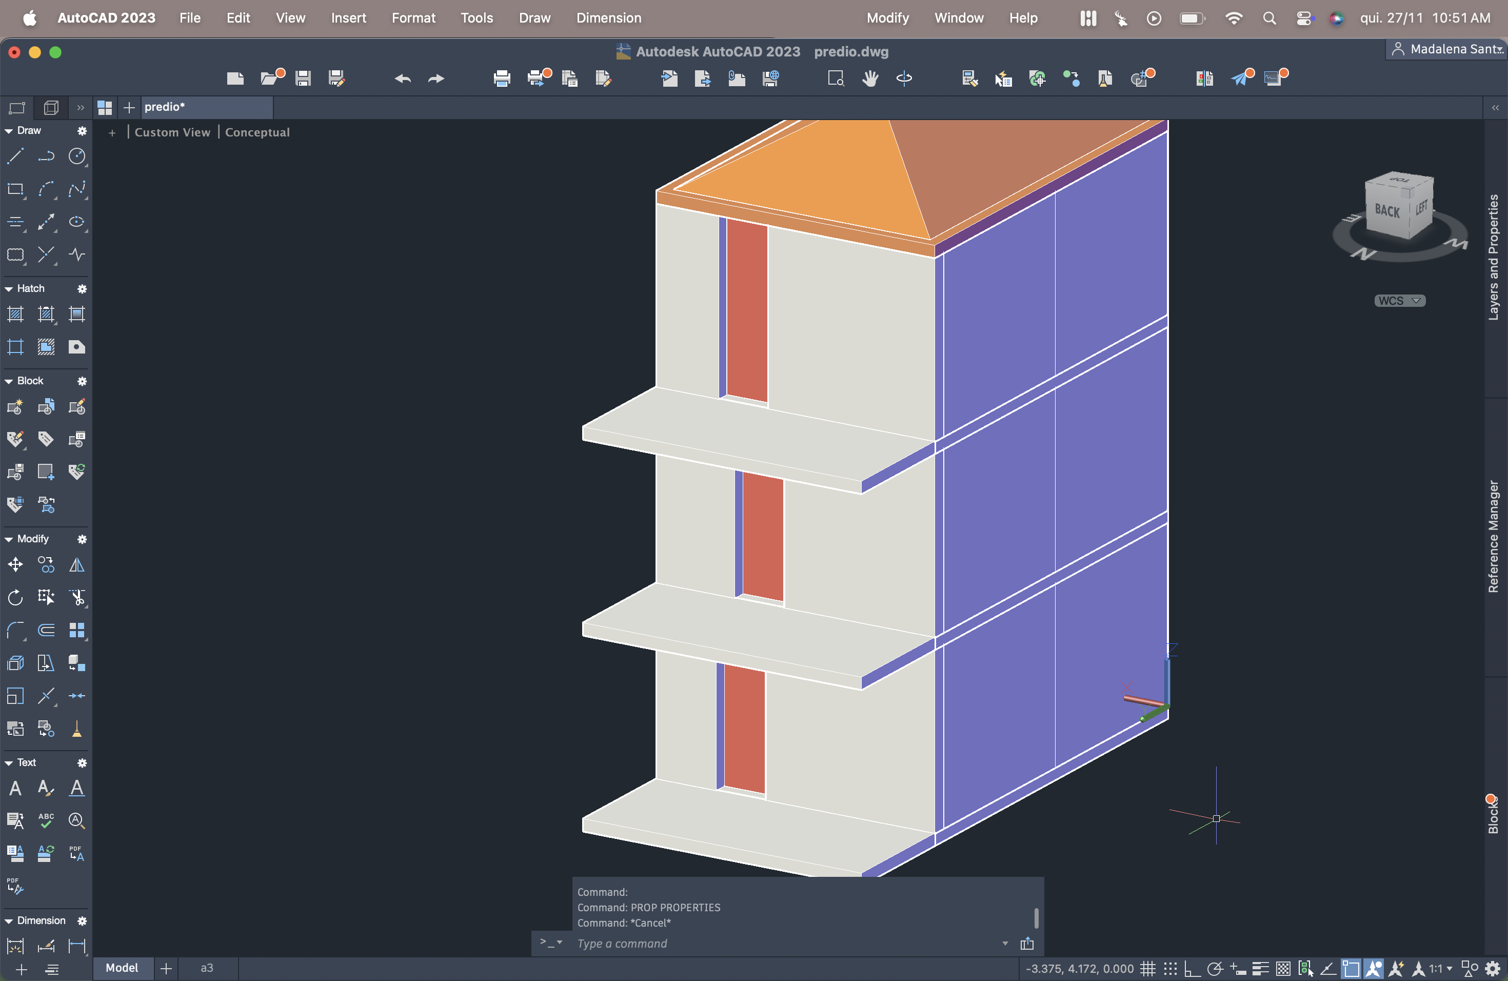The height and width of the screenshot is (981, 1508).
Task: Click the Move tool in Modify panel
Action: point(15,564)
